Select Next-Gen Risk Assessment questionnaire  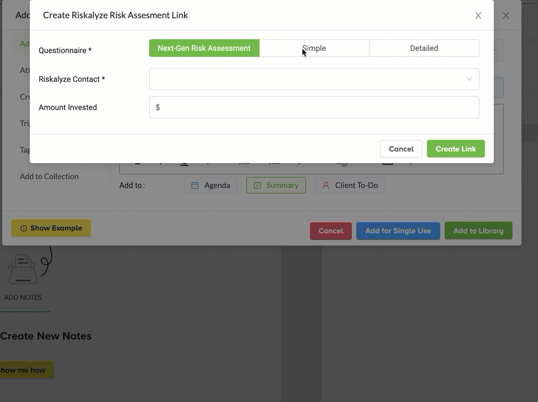(x=204, y=48)
